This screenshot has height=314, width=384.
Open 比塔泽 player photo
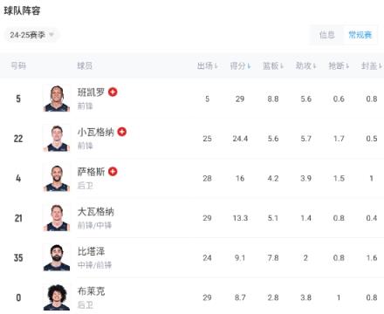[x=57, y=257]
